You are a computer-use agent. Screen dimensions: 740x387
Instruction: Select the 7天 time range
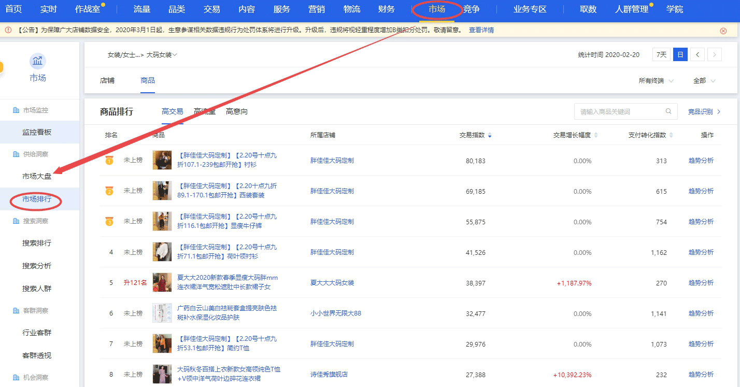click(661, 55)
